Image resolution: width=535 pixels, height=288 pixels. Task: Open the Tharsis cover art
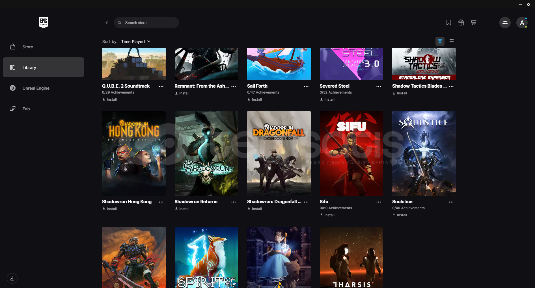point(351,257)
